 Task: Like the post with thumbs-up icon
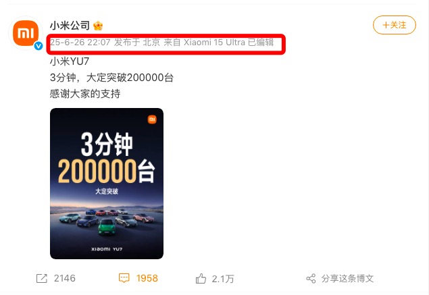pos(201,279)
